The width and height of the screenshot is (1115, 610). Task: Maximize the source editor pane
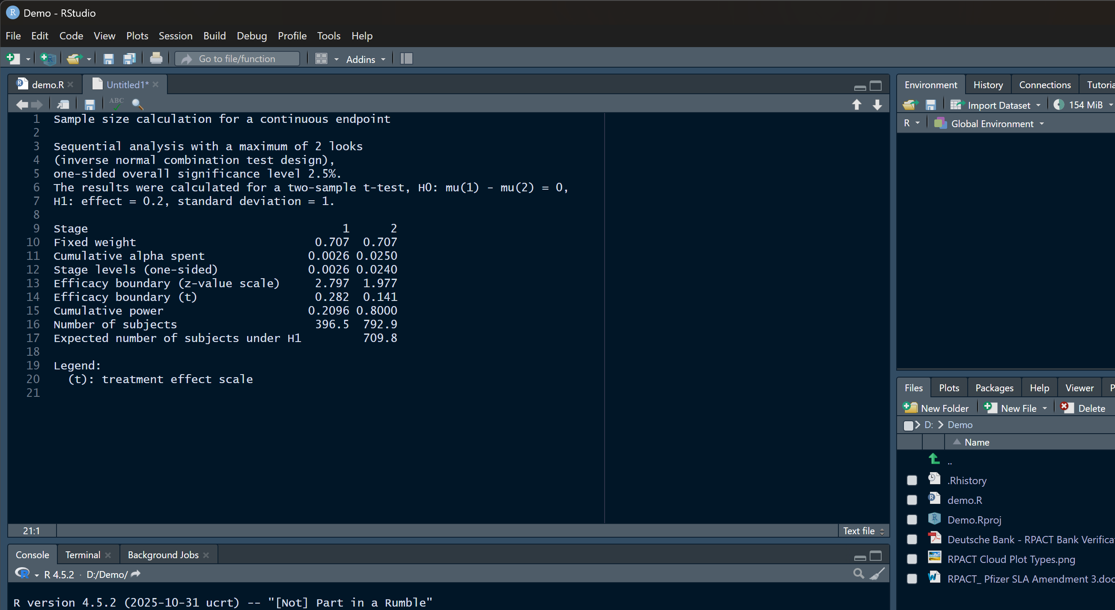tap(876, 86)
